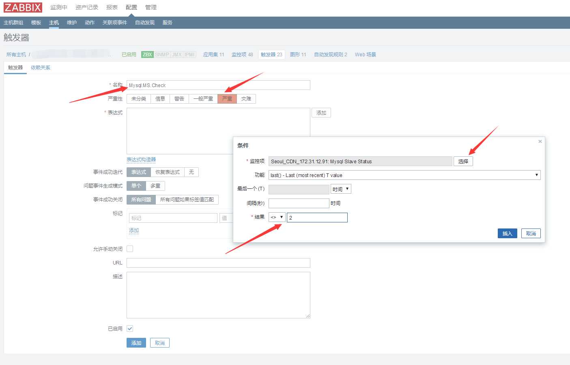Select 所有问题如果标签值匹配 option
Image resolution: width=570 pixels, height=365 pixels.
pos(187,200)
